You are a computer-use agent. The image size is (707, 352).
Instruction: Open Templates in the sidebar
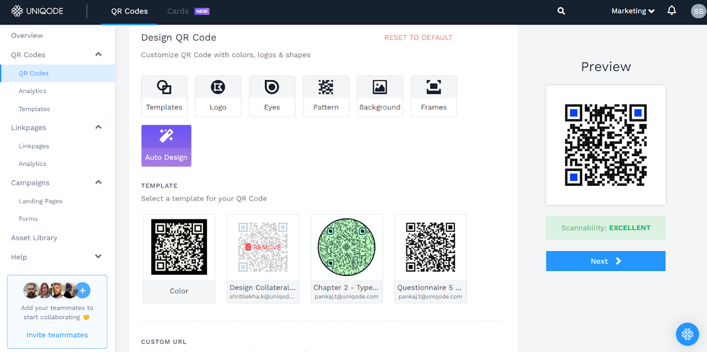(x=34, y=109)
